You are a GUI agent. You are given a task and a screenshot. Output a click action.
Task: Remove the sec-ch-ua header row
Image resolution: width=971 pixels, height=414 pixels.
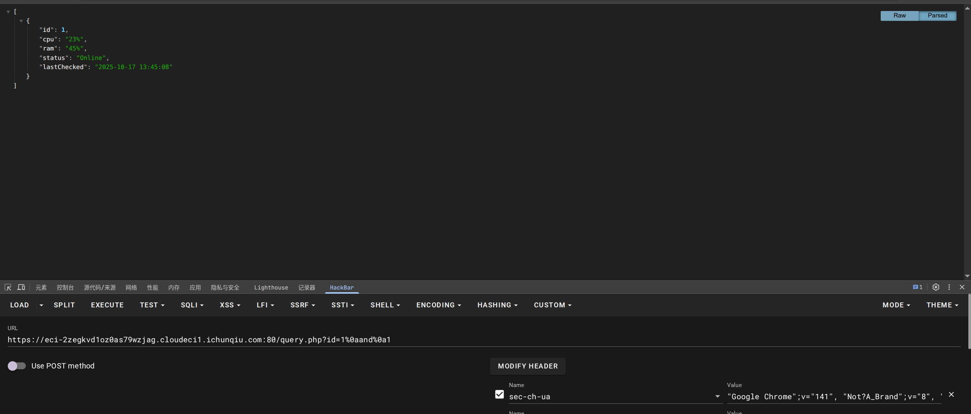click(951, 395)
